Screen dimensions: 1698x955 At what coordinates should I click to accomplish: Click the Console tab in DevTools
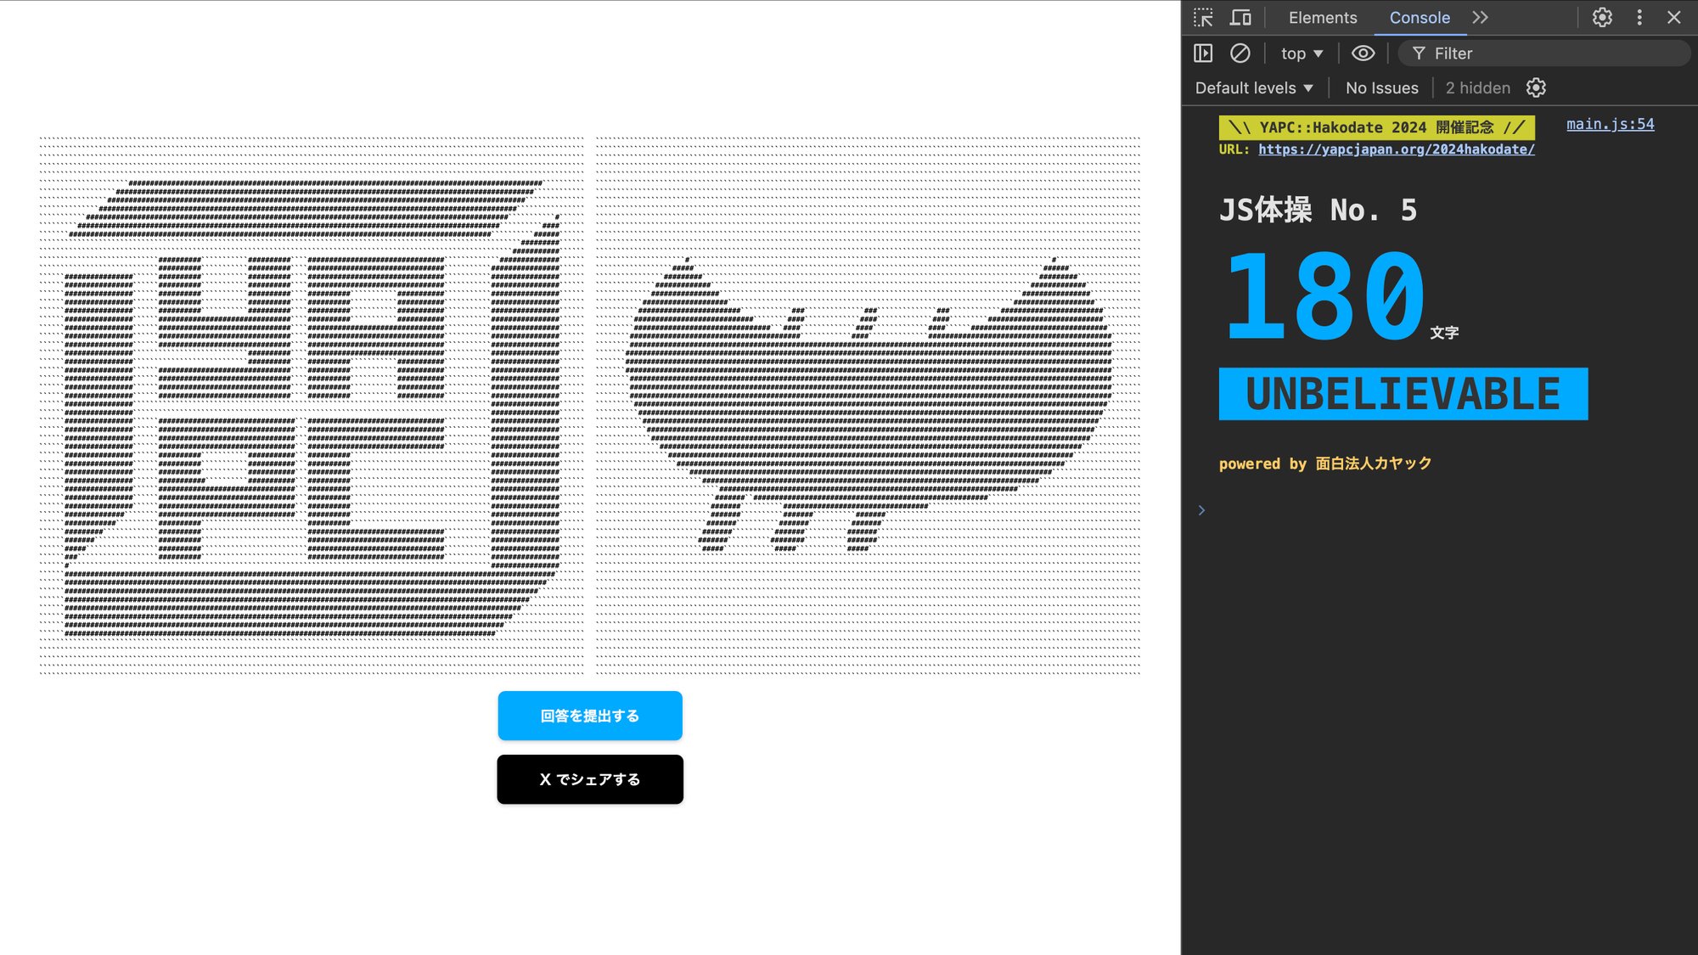click(1420, 18)
